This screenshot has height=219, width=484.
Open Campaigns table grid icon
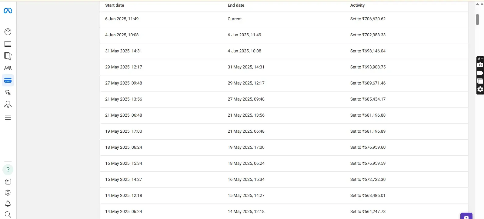point(8,44)
